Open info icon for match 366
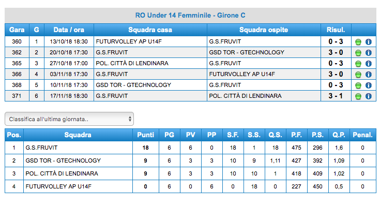 pyautogui.click(x=368, y=75)
